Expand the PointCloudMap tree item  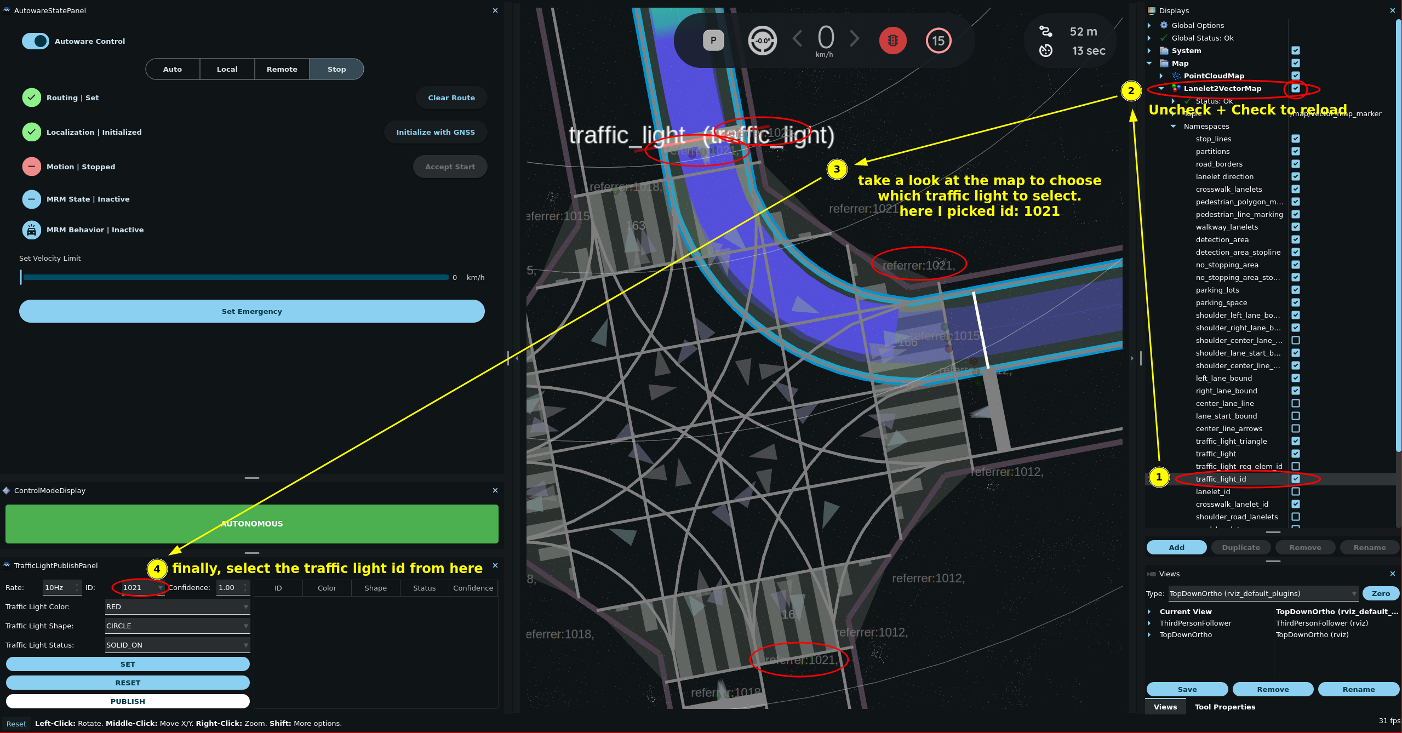(x=1161, y=76)
